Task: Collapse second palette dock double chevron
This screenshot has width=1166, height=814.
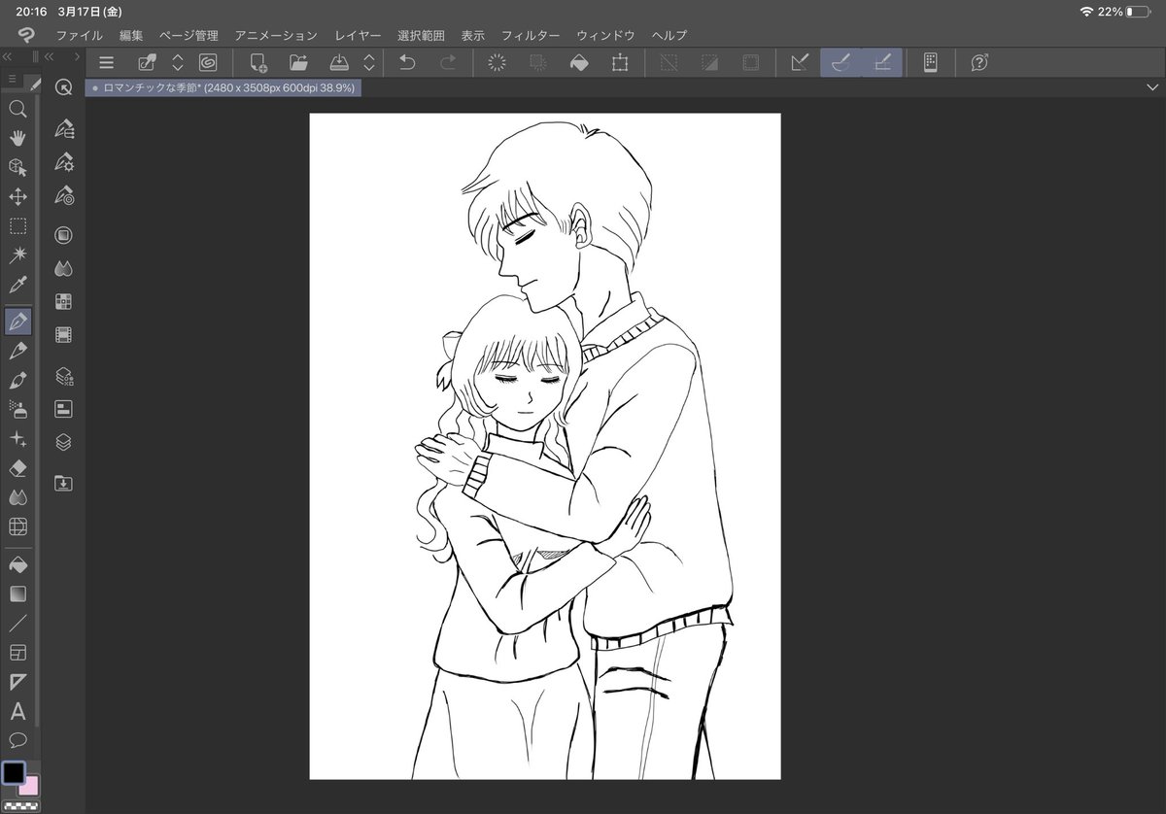Action: point(49,56)
